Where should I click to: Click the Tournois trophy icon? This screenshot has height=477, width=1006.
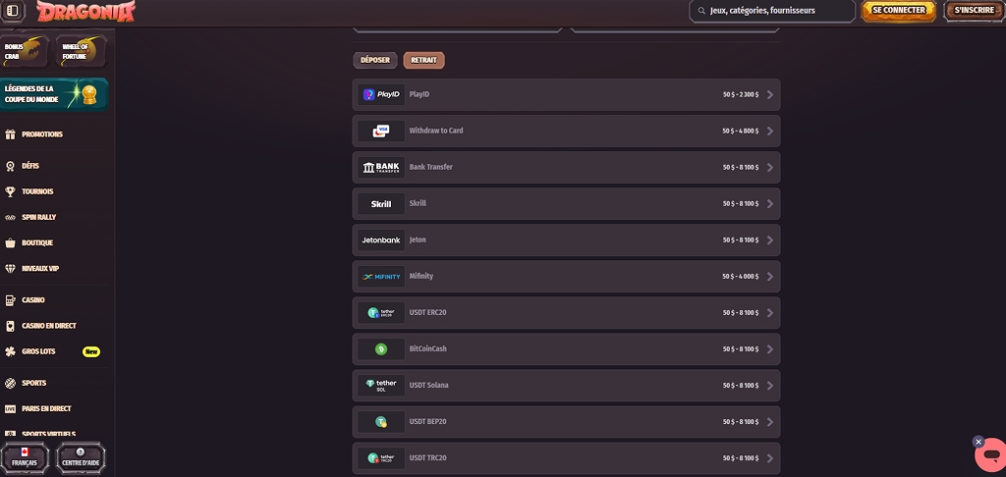point(10,191)
